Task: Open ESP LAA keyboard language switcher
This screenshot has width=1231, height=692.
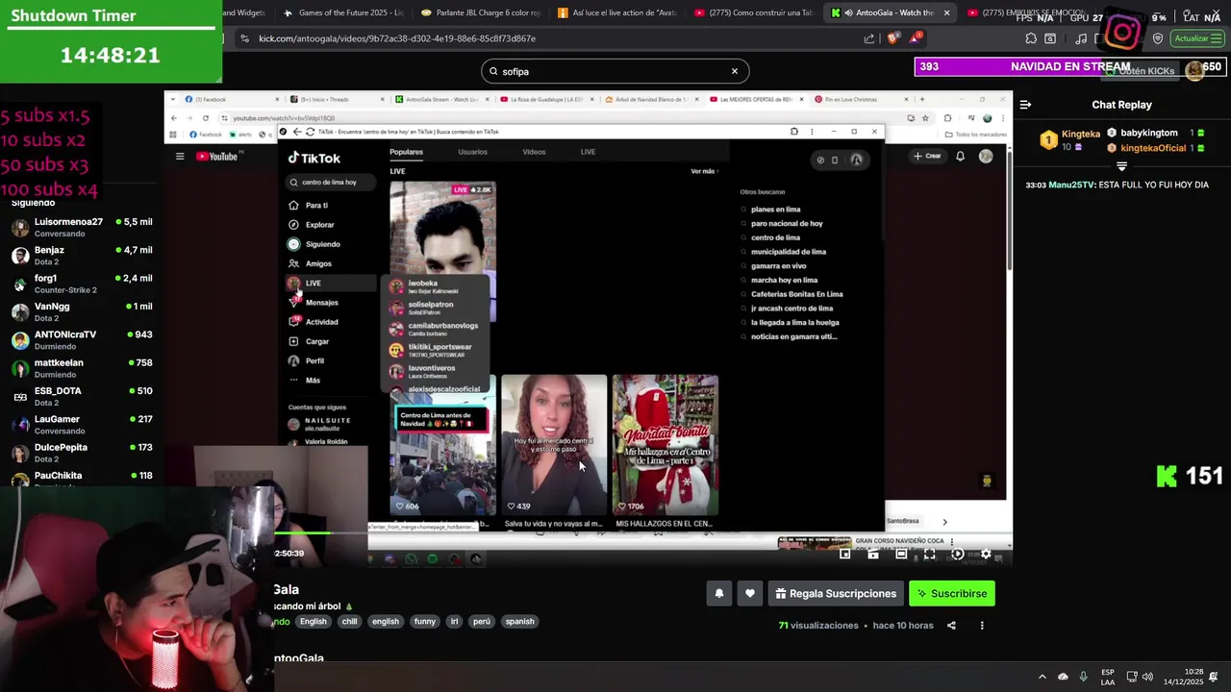Action: click(1108, 677)
